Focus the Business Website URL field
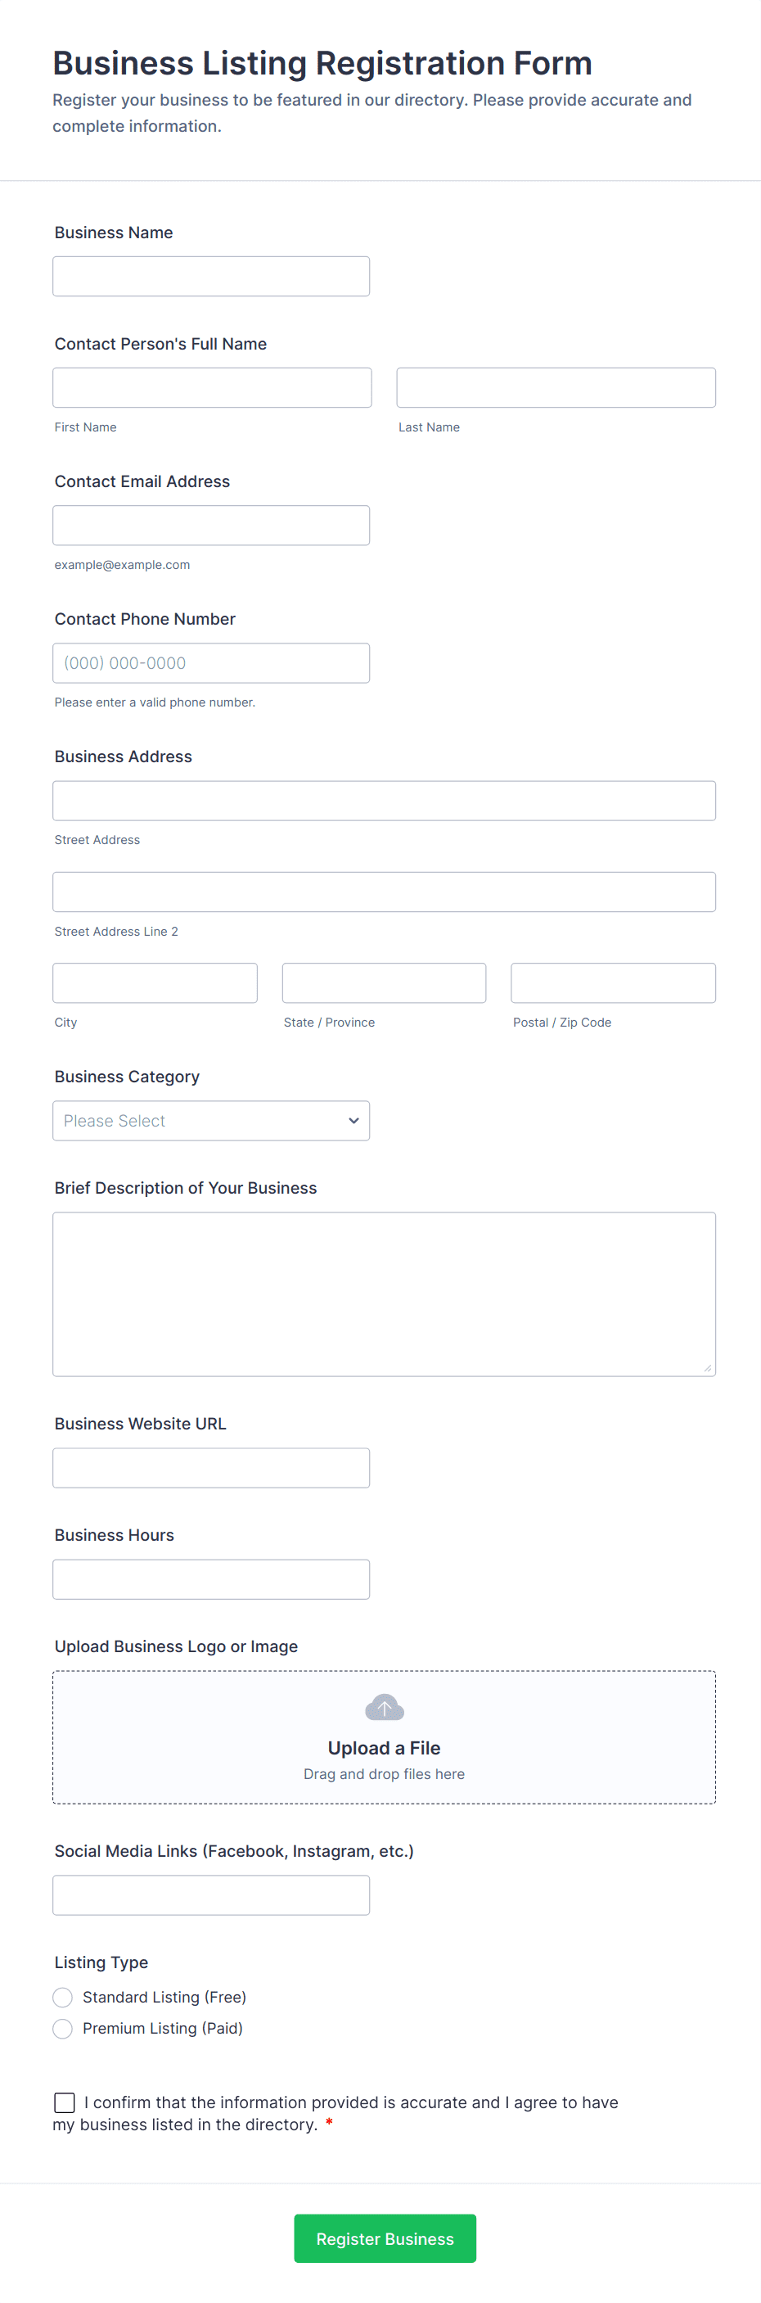Viewport: 761px width, 2303px height. [211, 1468]
